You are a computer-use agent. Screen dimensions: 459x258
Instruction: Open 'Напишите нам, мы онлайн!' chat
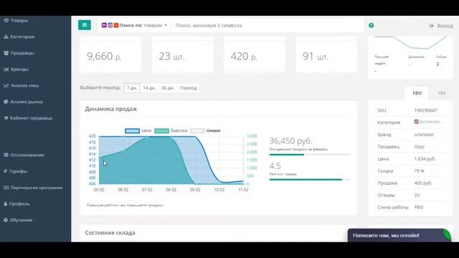pyautogui.click(x=399, y=235)
